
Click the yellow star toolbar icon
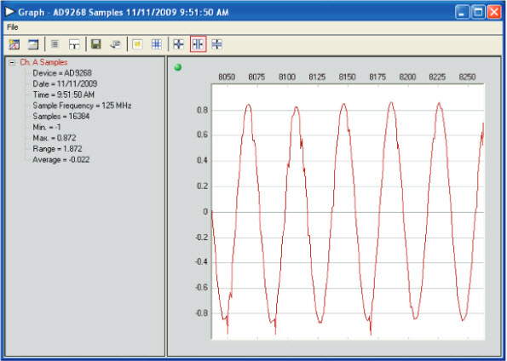coord(137,44)
